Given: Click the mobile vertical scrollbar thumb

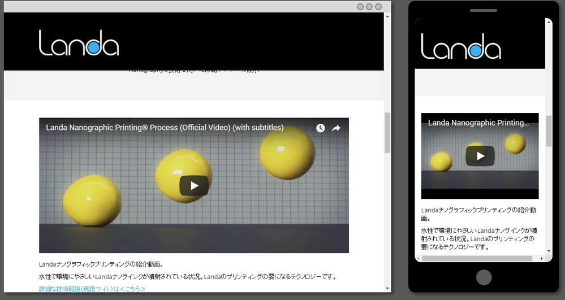Looking at the screenshot, I should (549, 131).
